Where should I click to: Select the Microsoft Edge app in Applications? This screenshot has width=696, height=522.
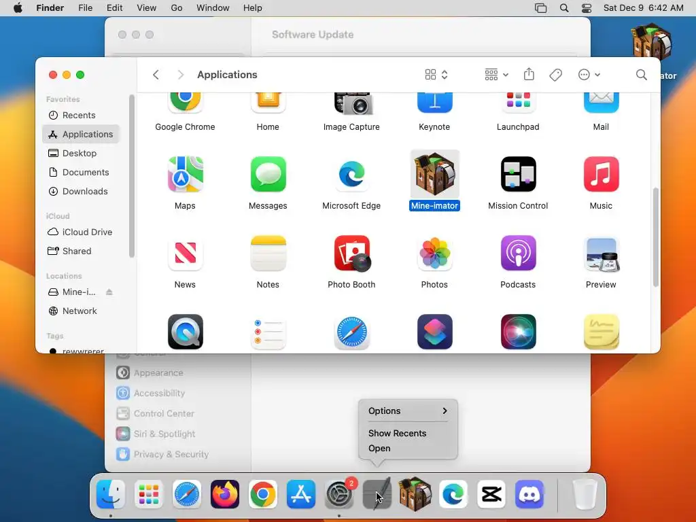pos(351,174)
